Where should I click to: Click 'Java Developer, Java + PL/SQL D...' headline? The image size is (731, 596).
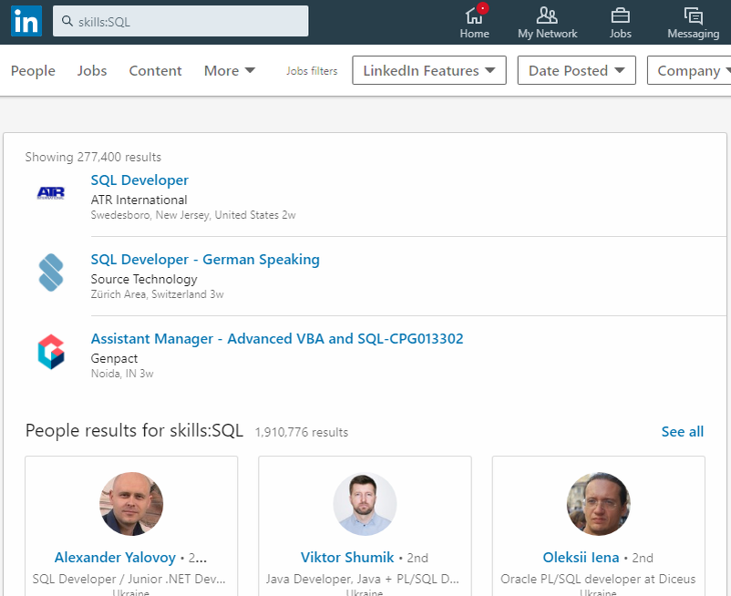[x=363, y=579]
